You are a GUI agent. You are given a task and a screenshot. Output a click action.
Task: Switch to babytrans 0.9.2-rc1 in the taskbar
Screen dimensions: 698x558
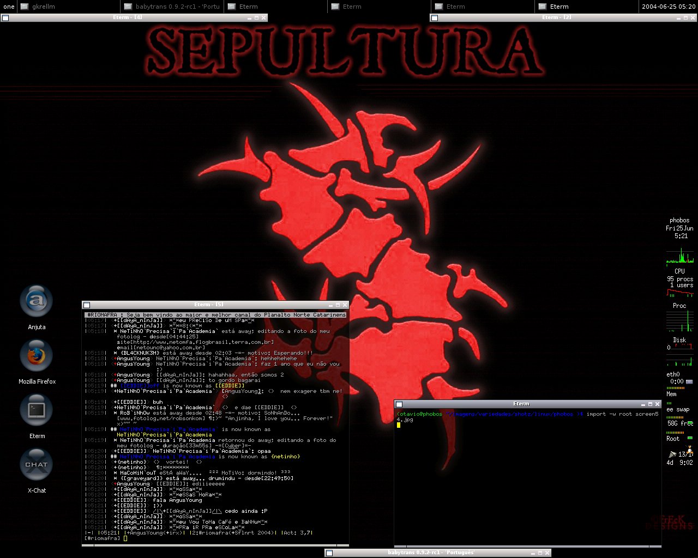tap(172, 7)
